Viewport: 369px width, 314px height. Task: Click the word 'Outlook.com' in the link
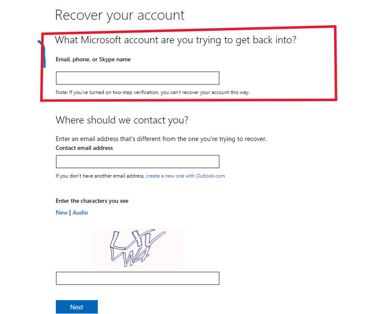pos(210,176)
